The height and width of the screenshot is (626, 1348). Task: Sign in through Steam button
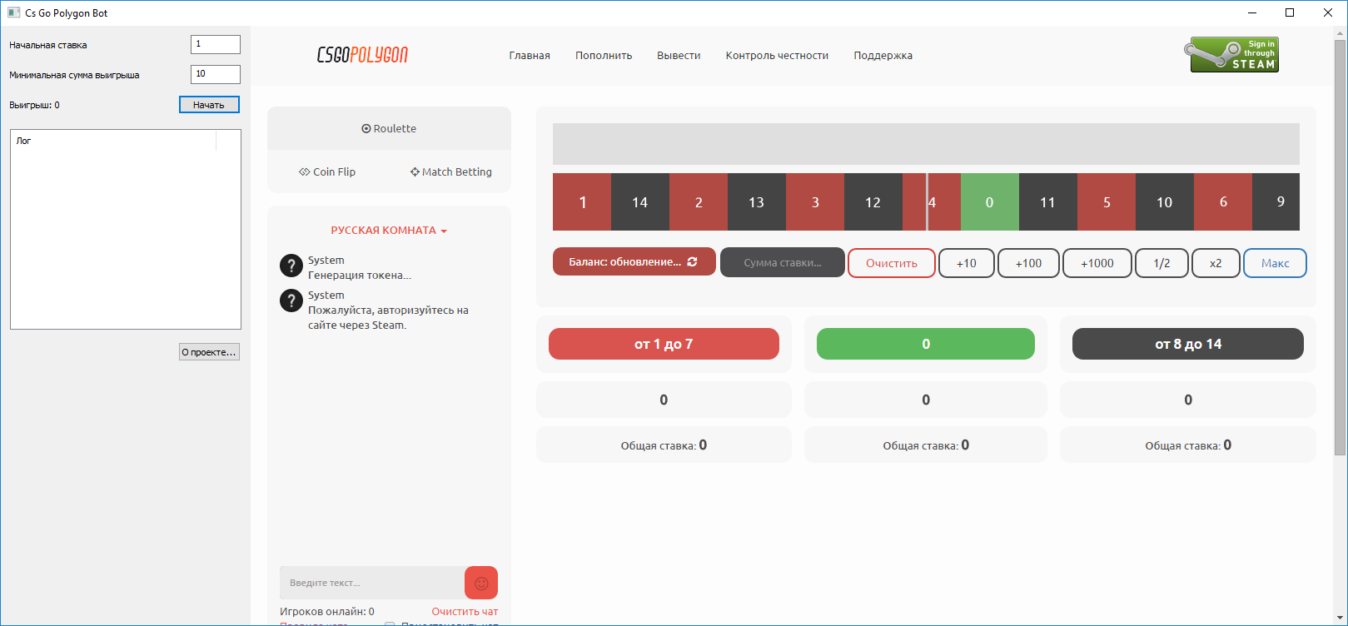pos(1231,55)
